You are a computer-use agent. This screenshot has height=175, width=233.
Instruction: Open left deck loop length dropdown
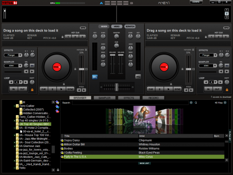click(x=21, y=82)
